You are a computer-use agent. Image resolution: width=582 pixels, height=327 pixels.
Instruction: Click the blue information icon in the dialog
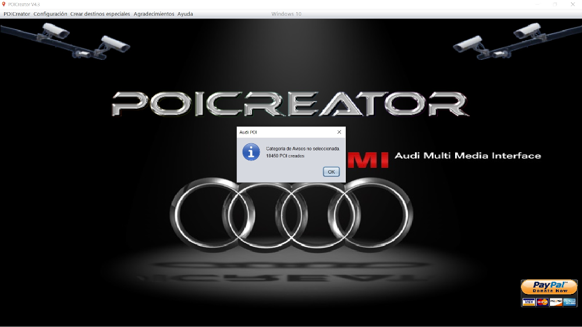pos(251,152)
